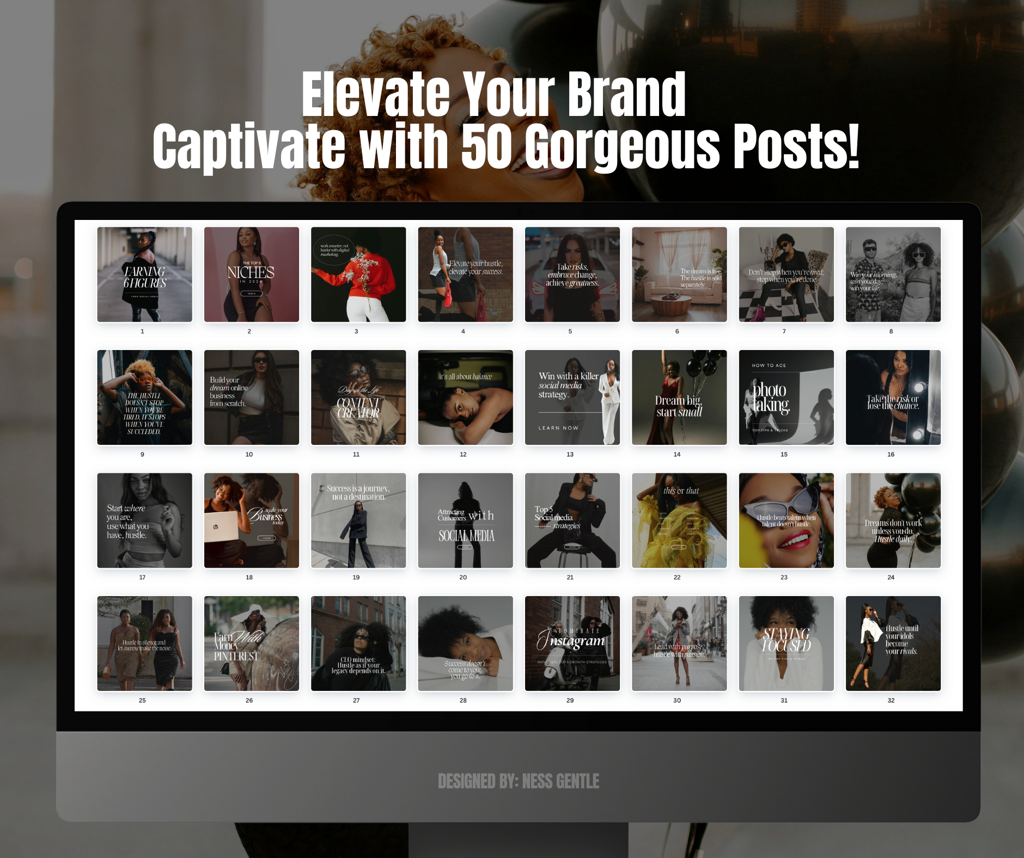Open 'Attracting Customers with Social Media' post
The image size is (1024, 858).
point(465,520)
